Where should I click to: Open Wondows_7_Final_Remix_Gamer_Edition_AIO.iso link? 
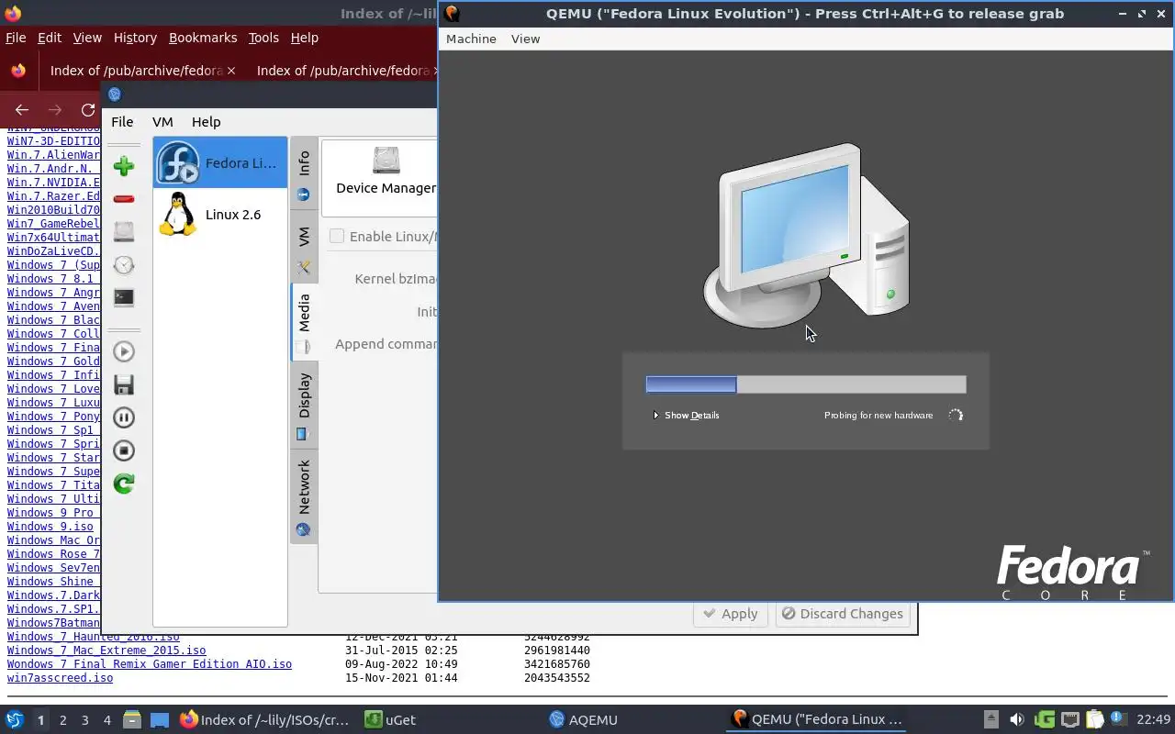[150, 664]
